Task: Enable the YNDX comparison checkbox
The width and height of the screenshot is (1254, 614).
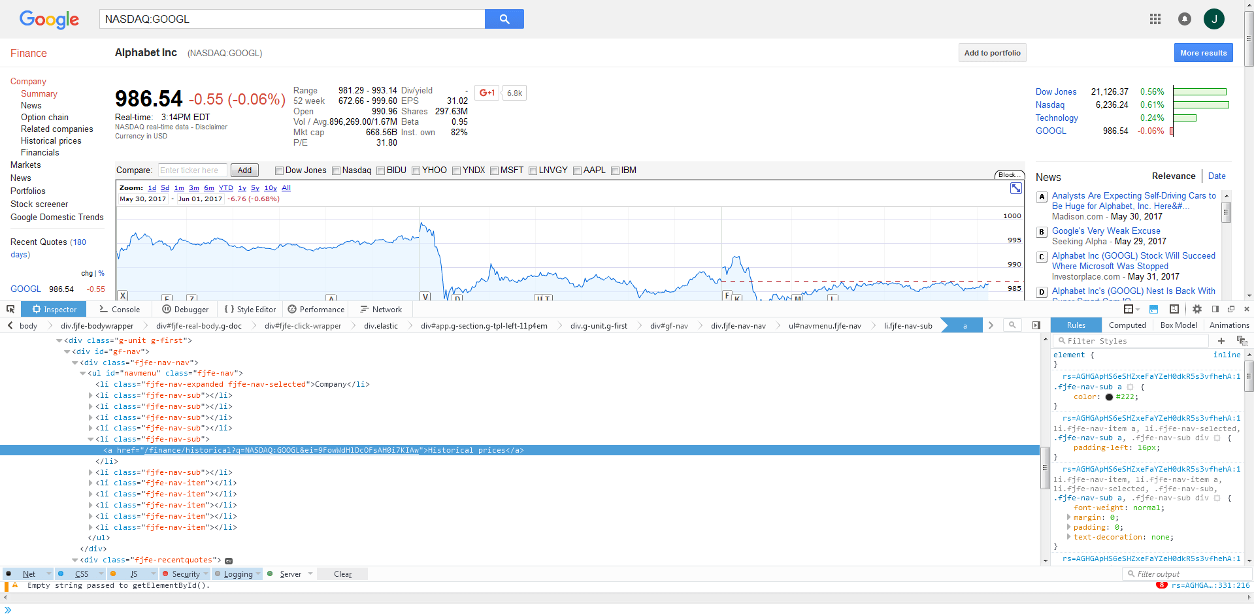Action: [456, 171]
